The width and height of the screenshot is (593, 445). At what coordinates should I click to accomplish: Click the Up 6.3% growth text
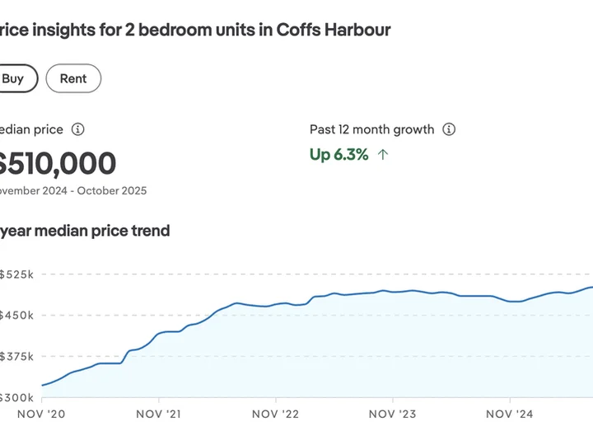[339, 154]
